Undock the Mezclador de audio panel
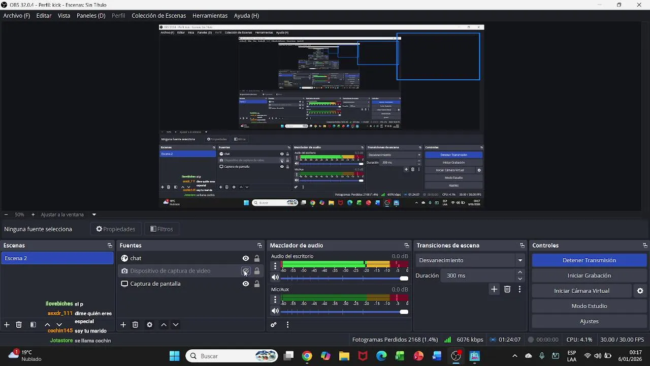 coord(406,246)
